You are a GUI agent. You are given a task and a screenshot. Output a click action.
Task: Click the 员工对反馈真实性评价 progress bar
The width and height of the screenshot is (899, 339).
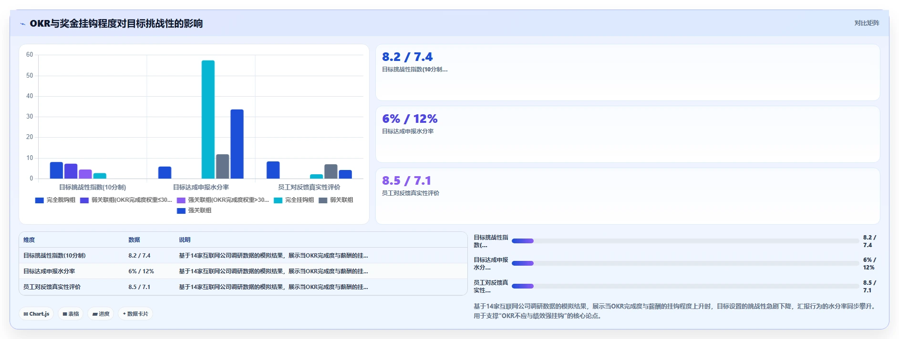point(685,286)
